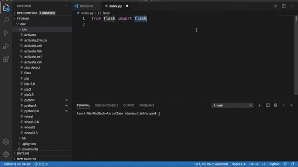The width and height of the screenshot is (298, 167).
Task: Expand the OUTLINE section
Action: [x=23, y=154]
